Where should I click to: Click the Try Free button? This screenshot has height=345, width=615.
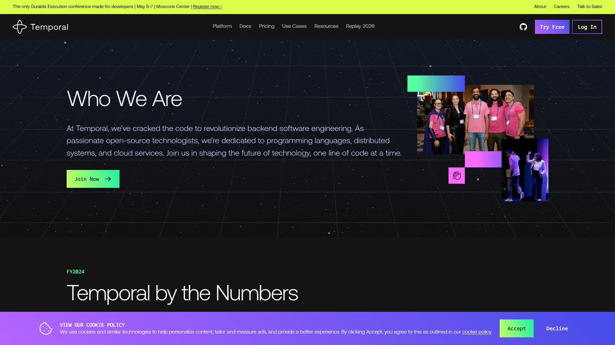(x=552, y=27)
